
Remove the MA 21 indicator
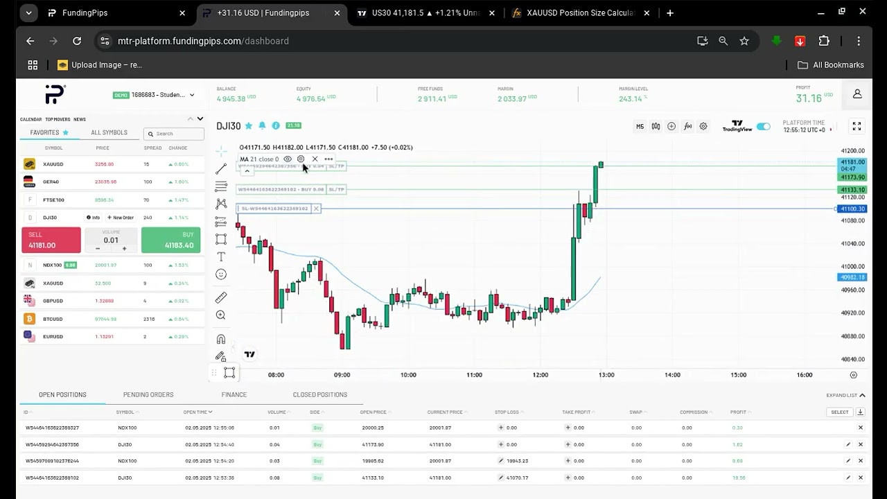pos(315,159)
